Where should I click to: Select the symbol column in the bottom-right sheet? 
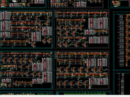pos(123,84)
